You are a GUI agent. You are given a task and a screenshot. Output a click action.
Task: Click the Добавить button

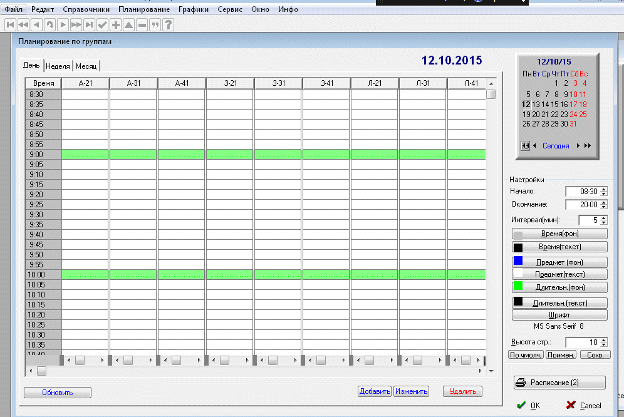[375, 391]
